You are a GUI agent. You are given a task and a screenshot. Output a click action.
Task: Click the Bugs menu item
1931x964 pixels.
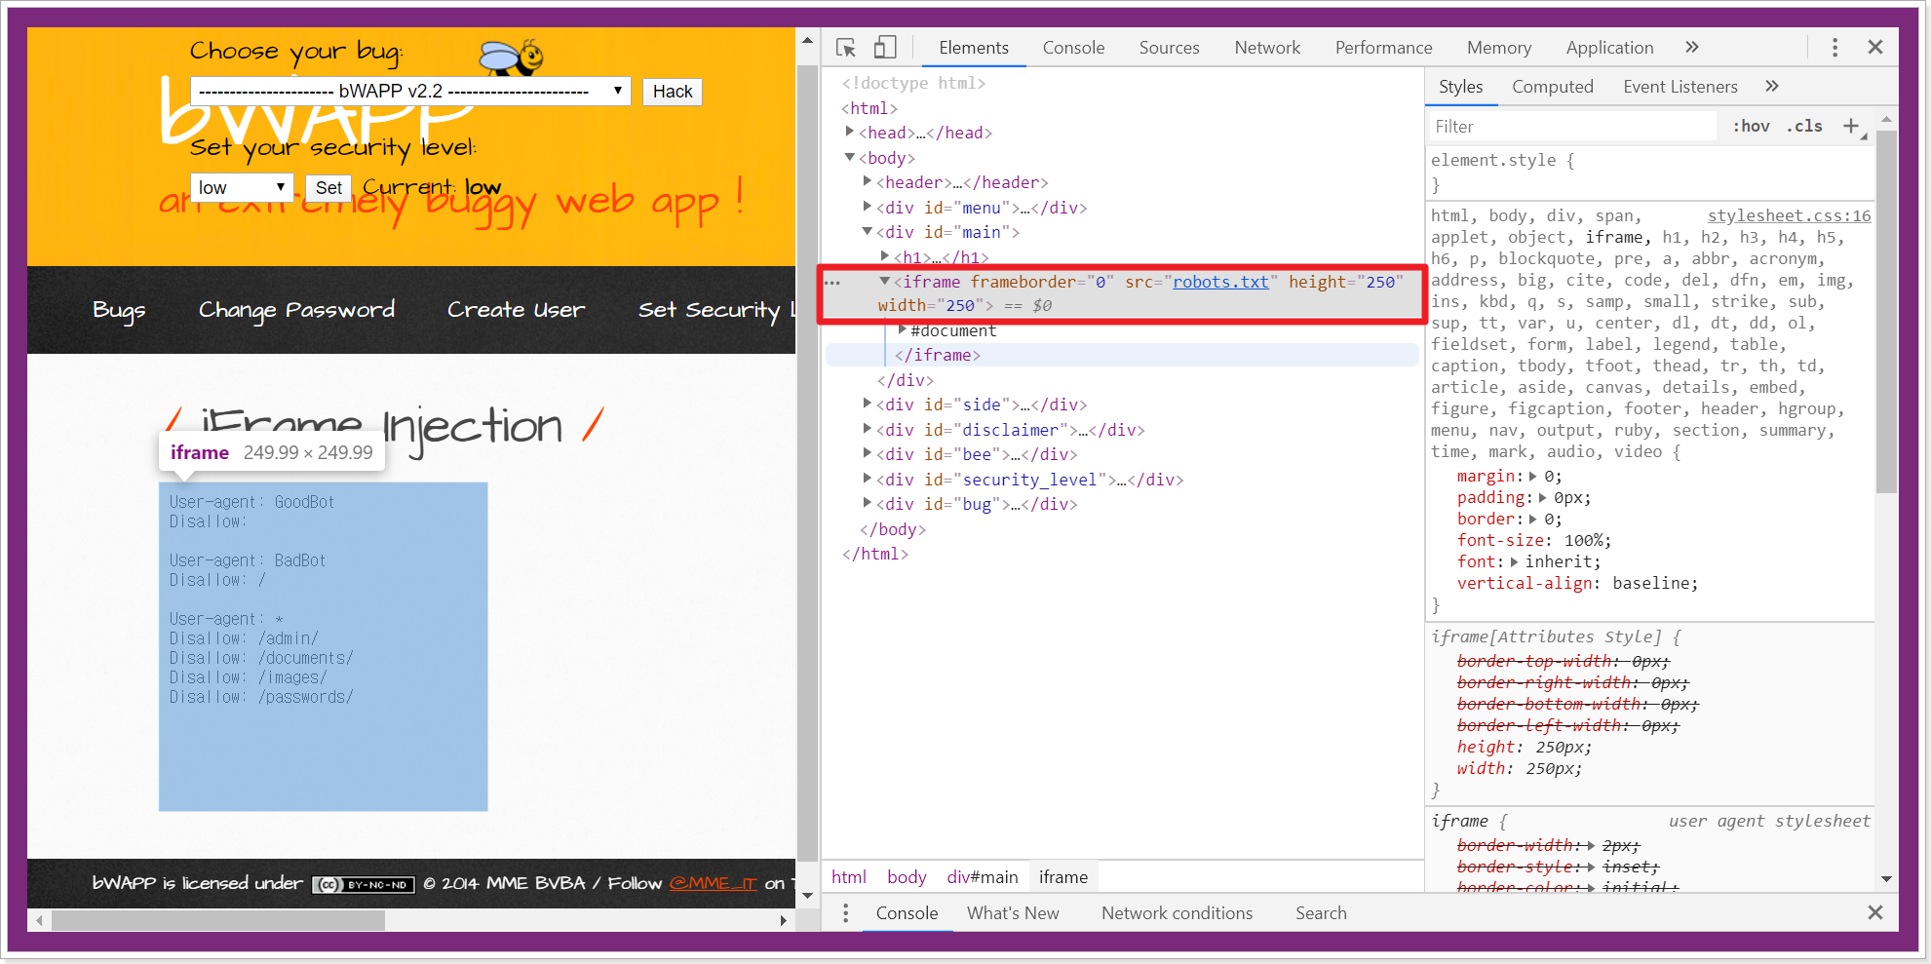tap(119, 310)
